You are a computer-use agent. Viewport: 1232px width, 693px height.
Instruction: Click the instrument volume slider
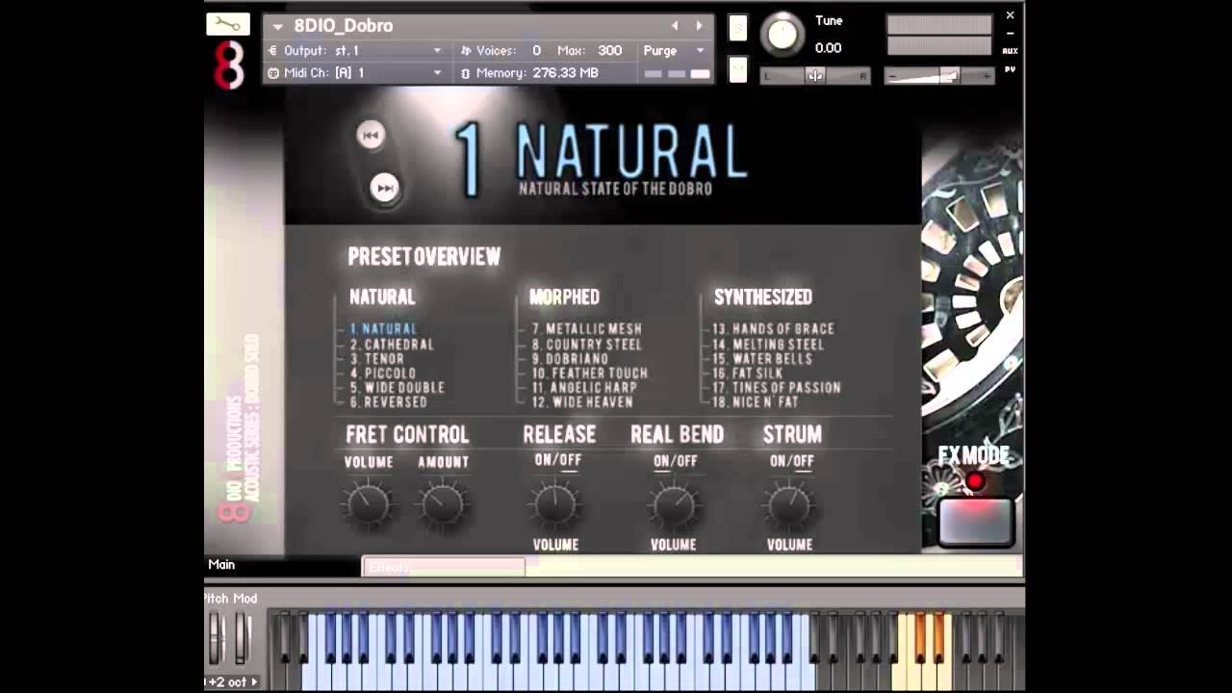pyautogui.click(x=939, y=76)
